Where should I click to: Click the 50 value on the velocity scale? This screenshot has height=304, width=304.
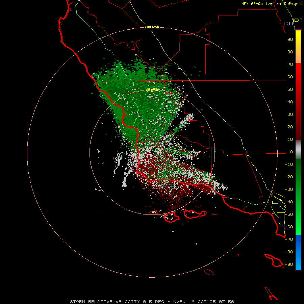[290, 90]
